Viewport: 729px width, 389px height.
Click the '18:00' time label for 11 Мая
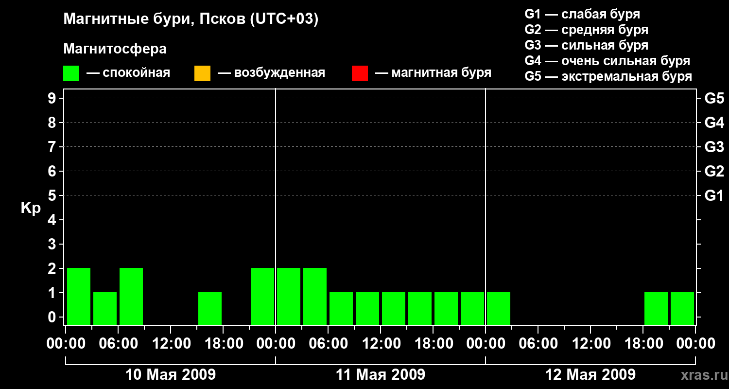tap(433, 344)
